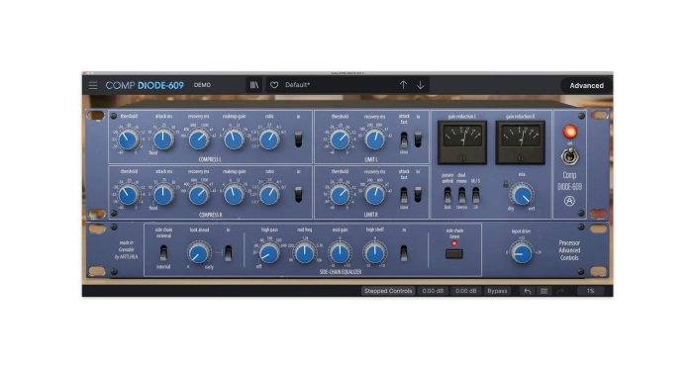
Task: Flip the M/S to L/R switch
Action: [x=476, y=195]
